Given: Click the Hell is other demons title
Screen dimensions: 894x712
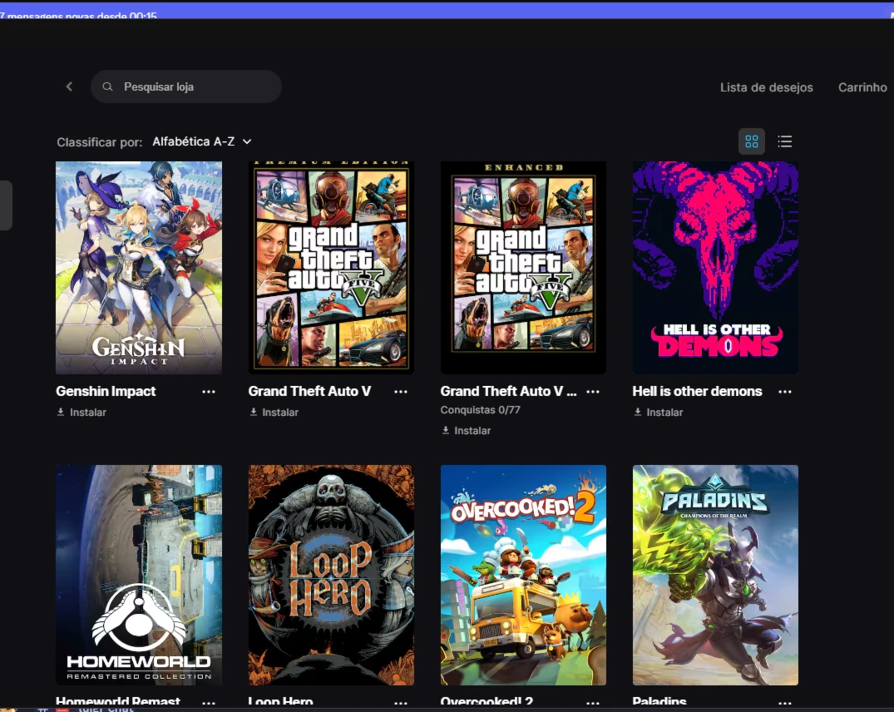Looking at the screenshot, I should click(x=697, y=391).
